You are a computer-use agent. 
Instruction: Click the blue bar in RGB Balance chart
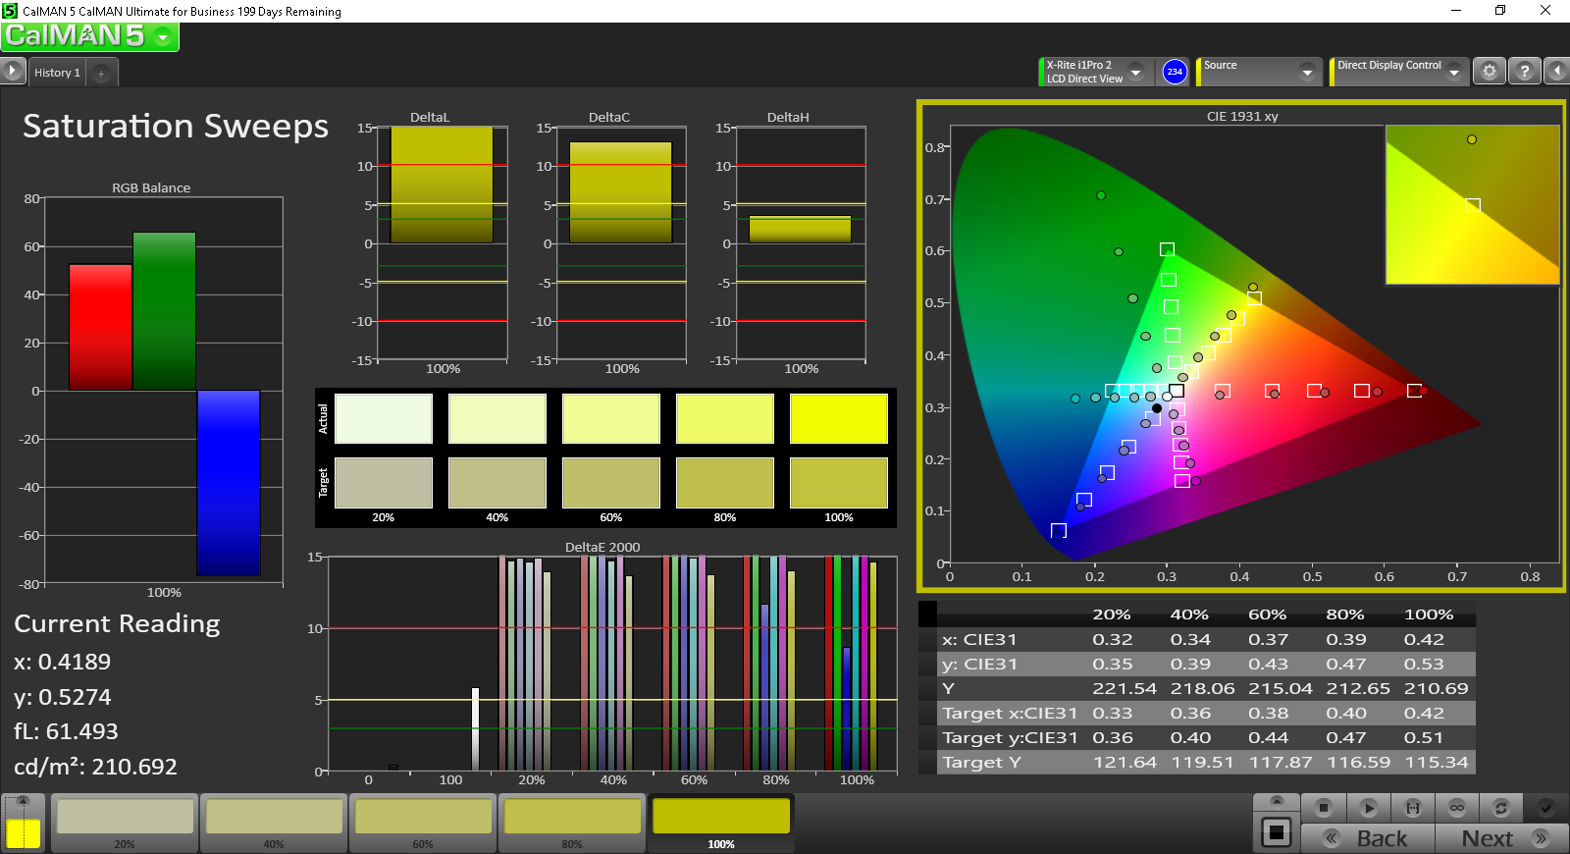[229, 483]
